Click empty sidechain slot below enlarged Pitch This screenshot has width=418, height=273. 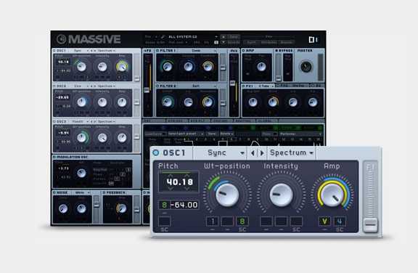pos(165,221)
